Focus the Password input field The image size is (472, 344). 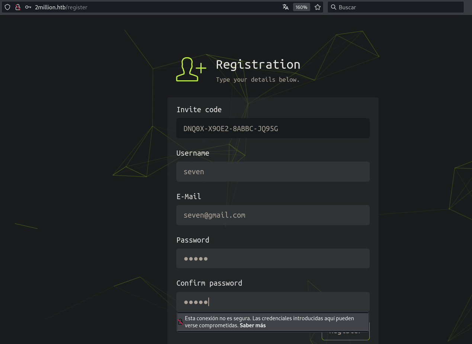273,259
